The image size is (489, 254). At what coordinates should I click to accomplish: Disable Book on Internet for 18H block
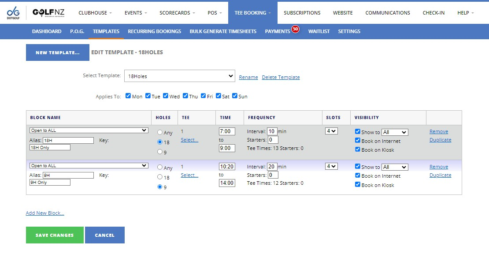coord(358,141)
